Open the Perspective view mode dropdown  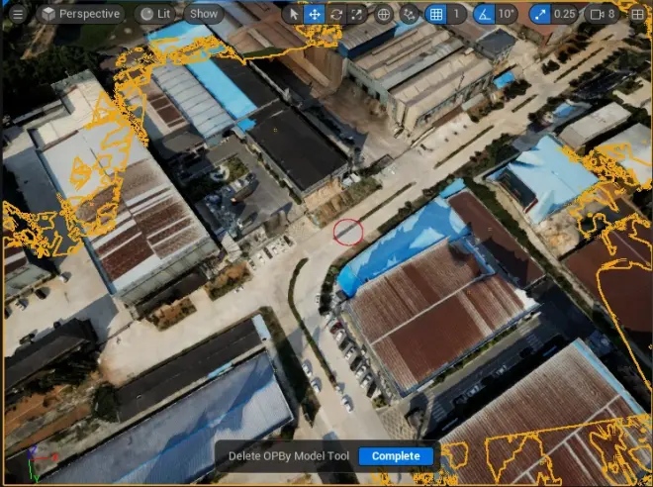81,14
